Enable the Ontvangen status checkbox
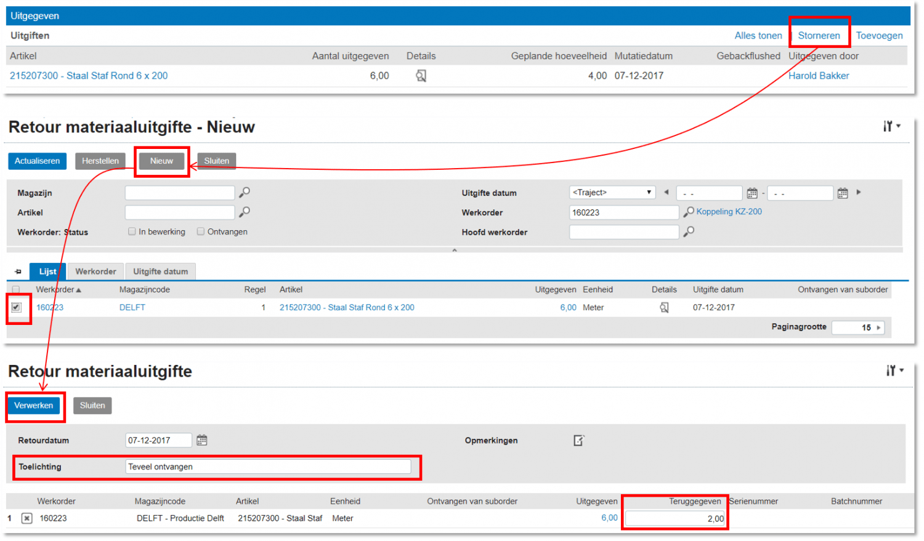 (x=200, y=232)
